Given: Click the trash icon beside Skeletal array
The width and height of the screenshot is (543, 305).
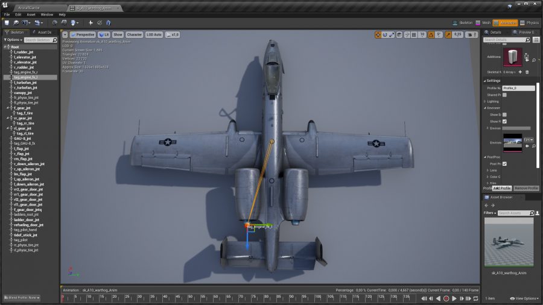Looking at the screenshot, I should 527,72.
